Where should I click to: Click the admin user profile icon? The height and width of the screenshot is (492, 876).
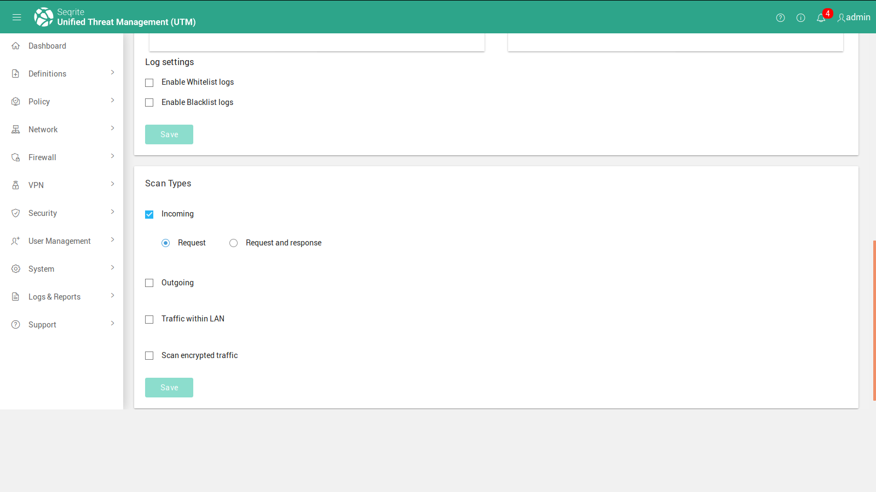pos(842,17)
